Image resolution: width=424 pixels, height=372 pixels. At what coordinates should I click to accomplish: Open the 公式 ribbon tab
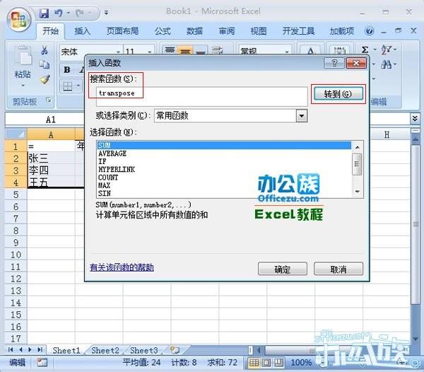163,31
